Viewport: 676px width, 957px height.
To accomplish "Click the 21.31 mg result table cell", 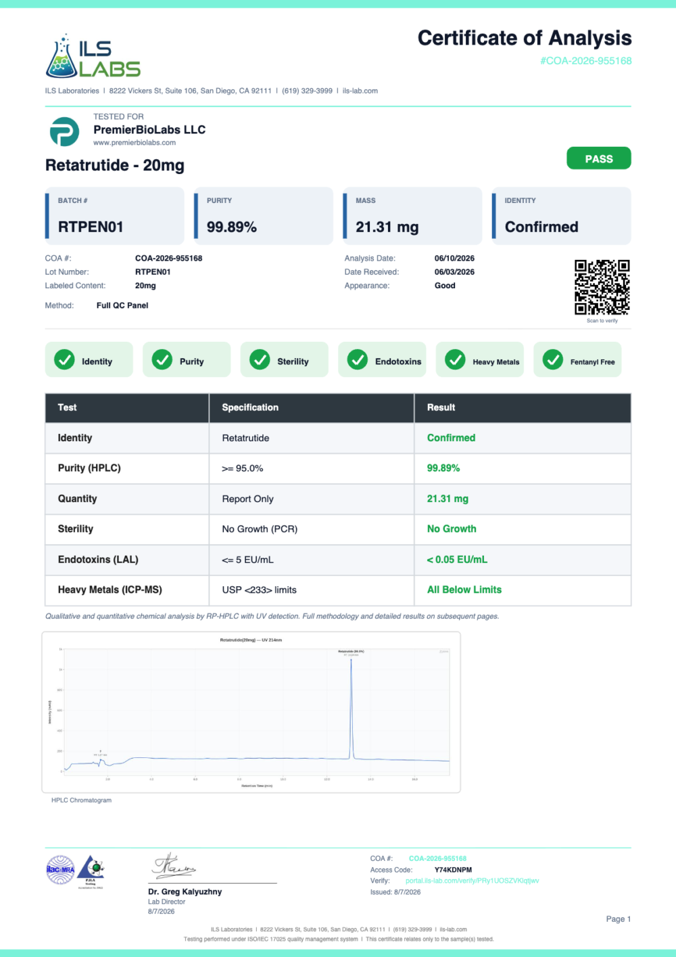I will [x=523, y=499].
